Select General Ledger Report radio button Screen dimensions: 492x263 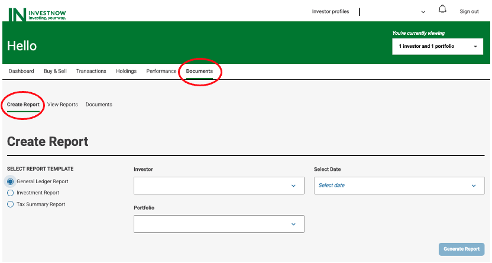pyautogui.click(x=11, y=181)
